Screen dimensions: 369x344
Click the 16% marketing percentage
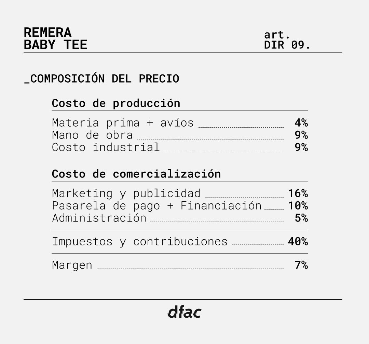click(298, 193)
